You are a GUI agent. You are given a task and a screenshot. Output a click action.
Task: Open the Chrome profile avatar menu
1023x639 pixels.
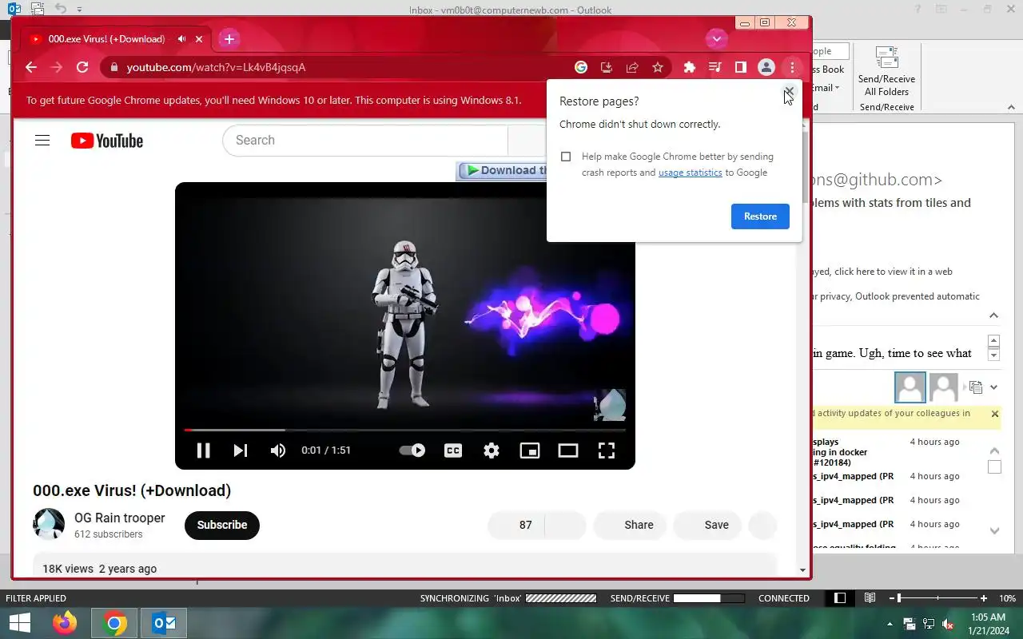(766, 67)
